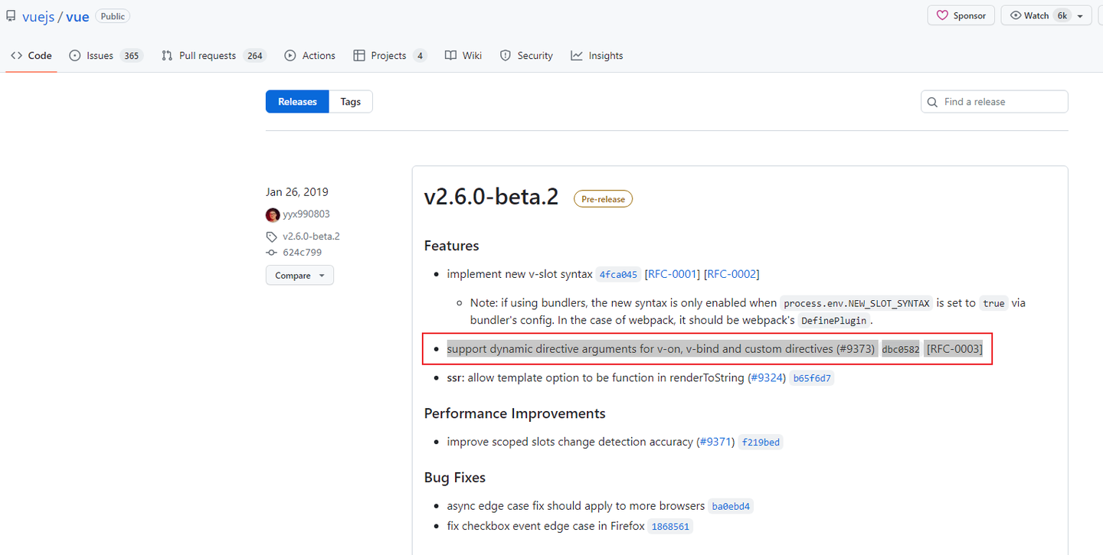Open the Issues tab
Image resolution: width=1103 pixels, height=555 pixels.
(x=105, y=56)
